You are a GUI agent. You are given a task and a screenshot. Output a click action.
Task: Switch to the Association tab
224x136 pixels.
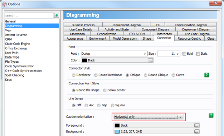77,34
